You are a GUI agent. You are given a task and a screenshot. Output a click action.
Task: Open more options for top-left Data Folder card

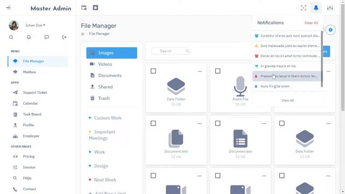click(x=199, y=71)
